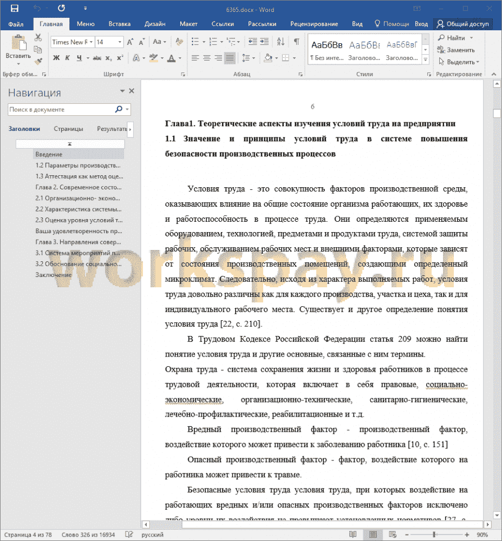Click the Undo arrow in title bar

click(37, 8)
